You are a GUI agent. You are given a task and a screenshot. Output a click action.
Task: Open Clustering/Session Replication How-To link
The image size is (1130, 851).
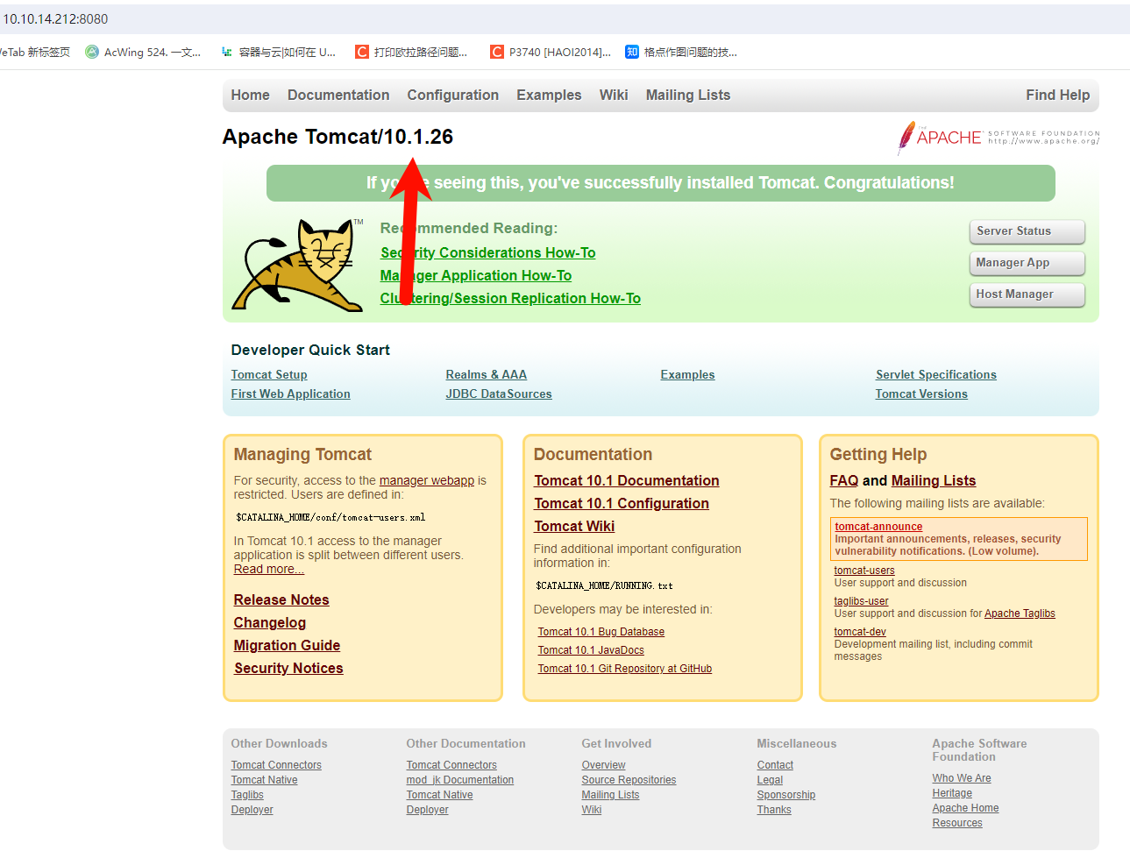(x=510, y=298)
